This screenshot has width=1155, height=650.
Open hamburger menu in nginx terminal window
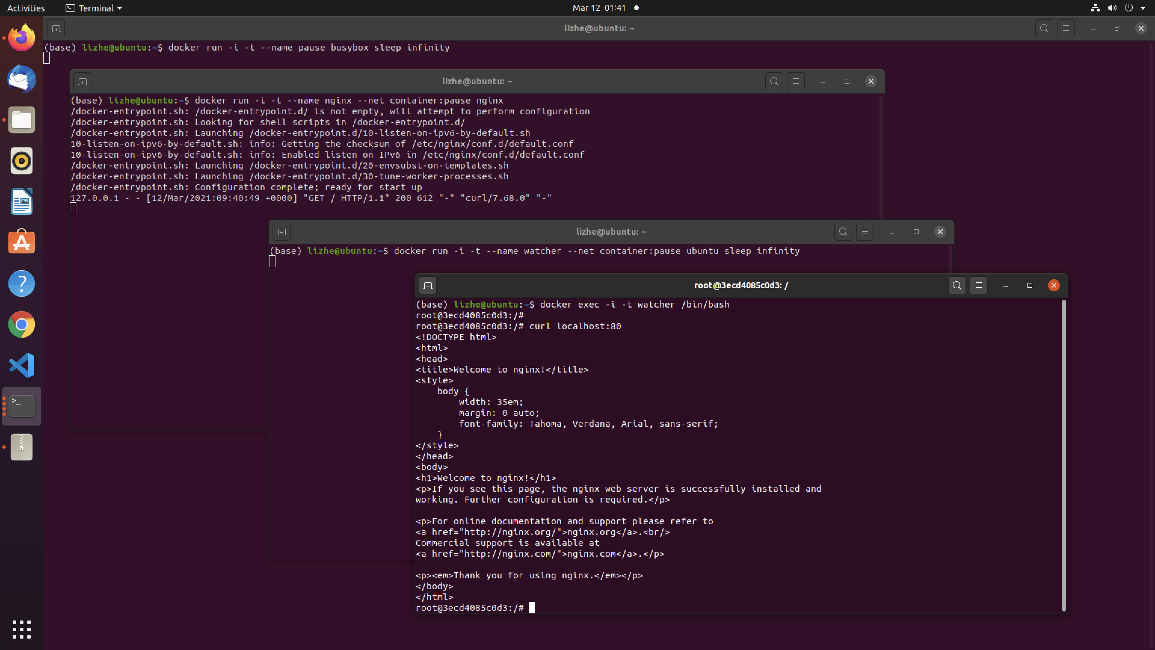click(x=796, y=81)
